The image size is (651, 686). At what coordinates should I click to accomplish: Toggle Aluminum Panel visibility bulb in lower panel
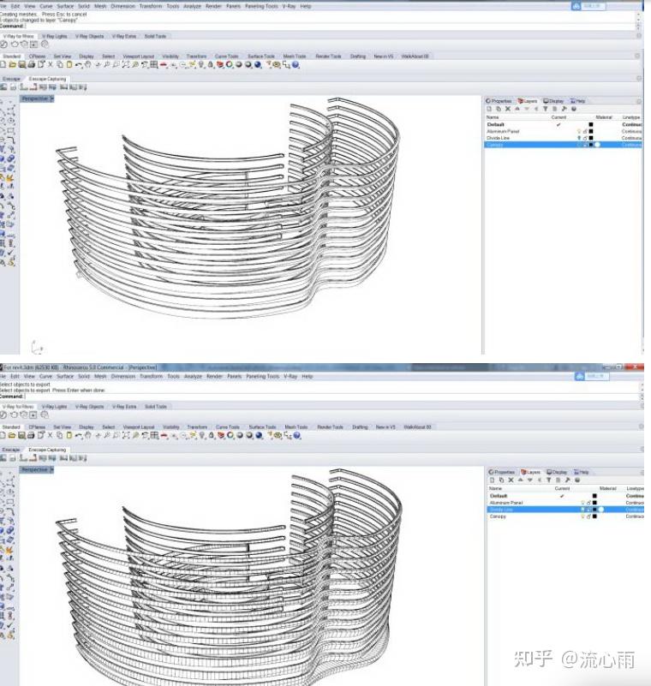(x=582, y=503)
